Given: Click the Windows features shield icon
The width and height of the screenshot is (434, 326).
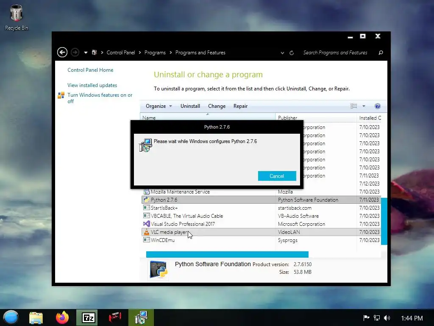Looking at the screenshot, I should tap(61, 95).
